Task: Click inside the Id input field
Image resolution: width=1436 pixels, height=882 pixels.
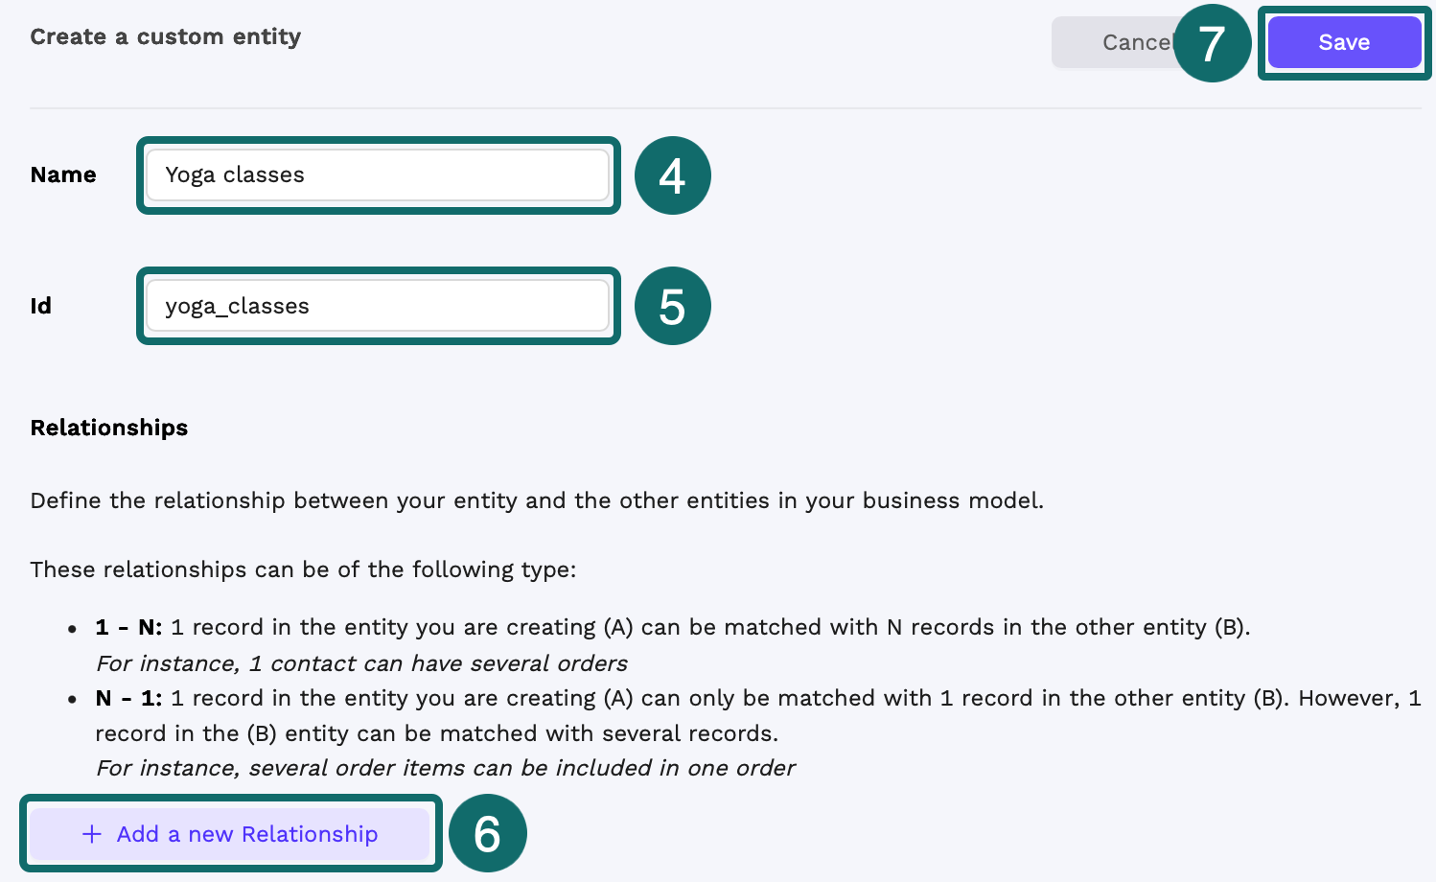Action: coord(378,306)
